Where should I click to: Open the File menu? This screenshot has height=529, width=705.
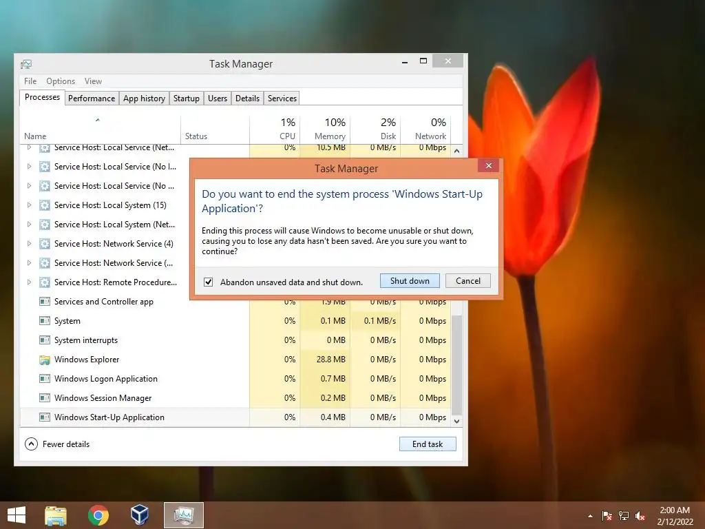(30, 81)
